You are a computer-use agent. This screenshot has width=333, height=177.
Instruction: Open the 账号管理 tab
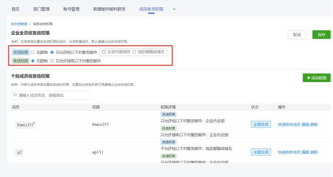pos(71,9)
